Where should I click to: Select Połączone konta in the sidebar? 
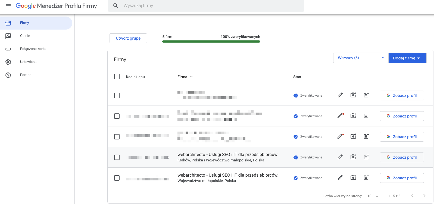[33, 49]
